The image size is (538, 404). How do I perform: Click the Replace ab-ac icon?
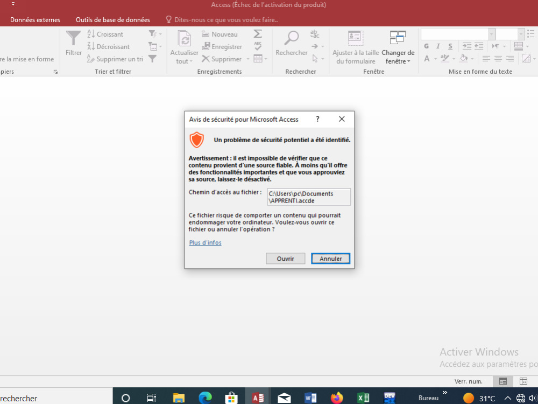[315, 33]
